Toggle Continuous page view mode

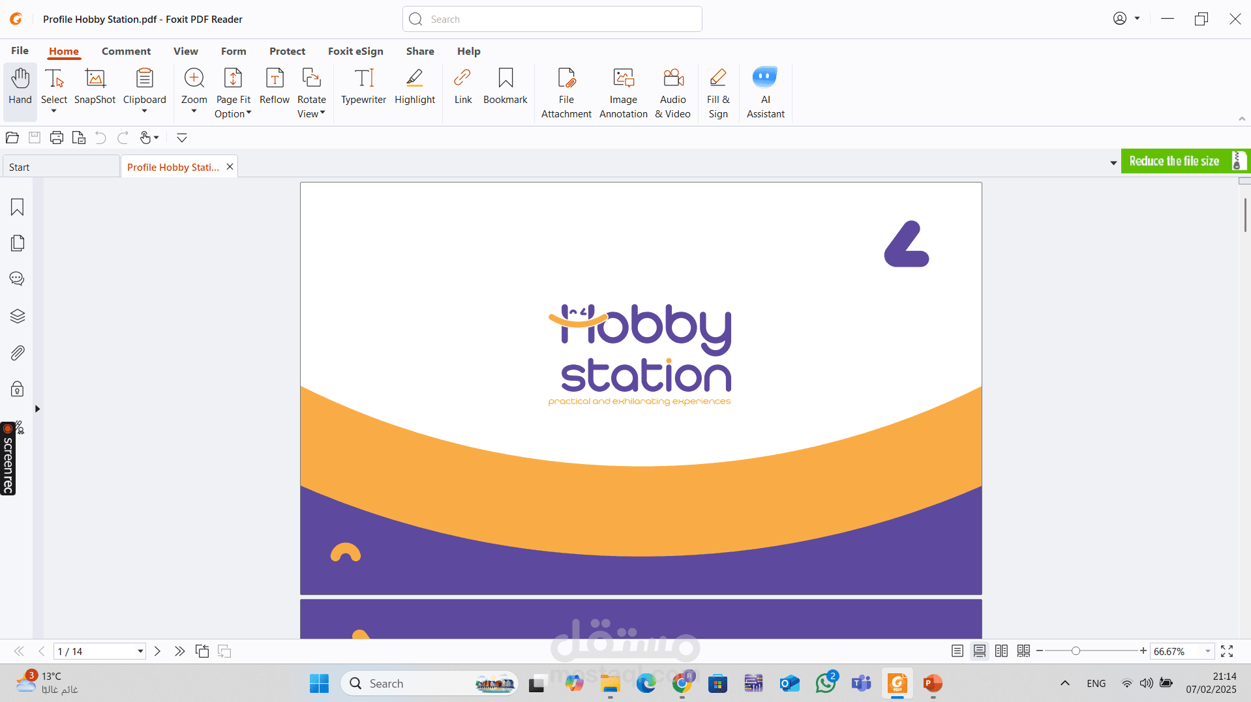point(980,651)
